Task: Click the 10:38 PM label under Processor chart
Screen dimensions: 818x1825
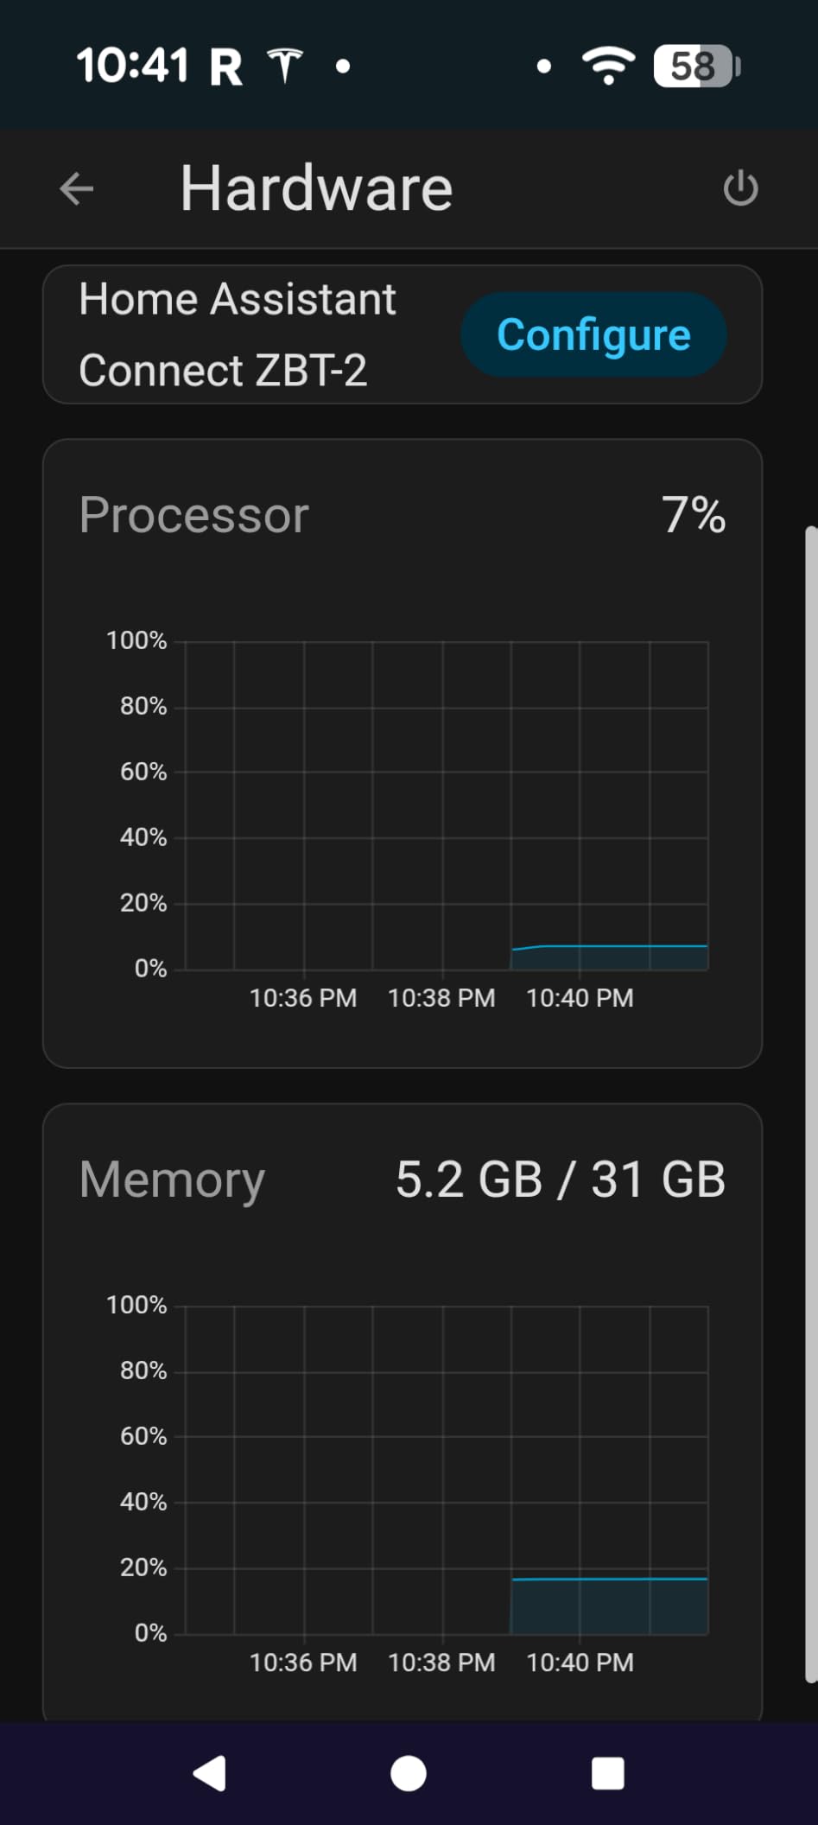Action: pos(441,998)
